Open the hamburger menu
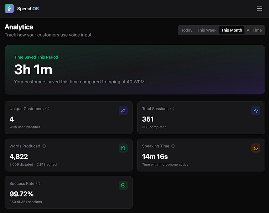 pos(259,9)
